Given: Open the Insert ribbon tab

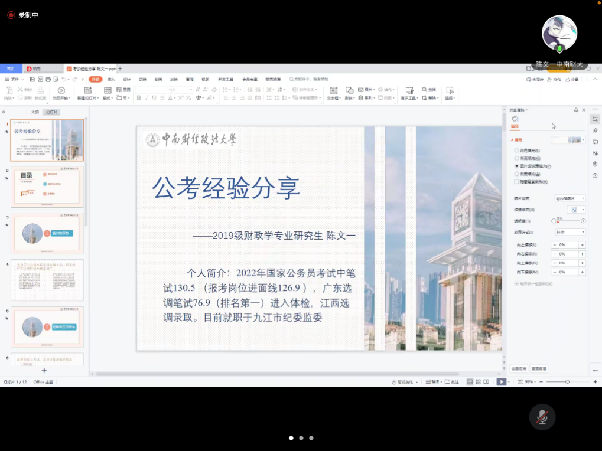Looking at the screenshot, I should point(111,79).
